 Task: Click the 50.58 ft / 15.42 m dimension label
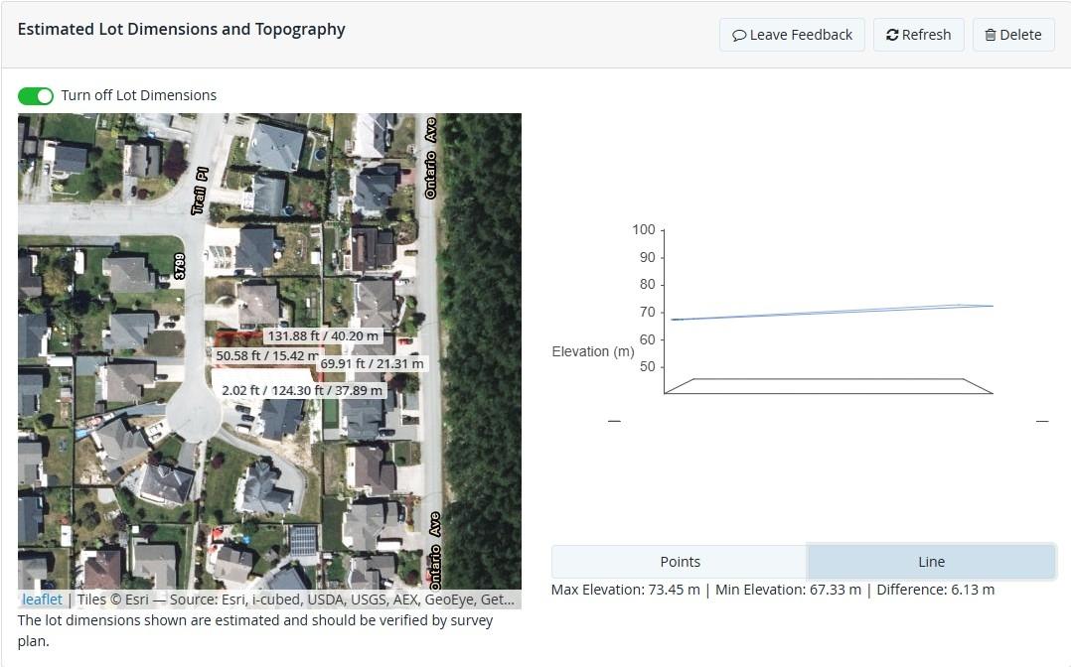coord(266,355)
